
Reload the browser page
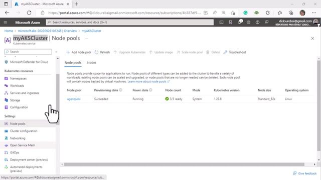[x=29, y=12]
